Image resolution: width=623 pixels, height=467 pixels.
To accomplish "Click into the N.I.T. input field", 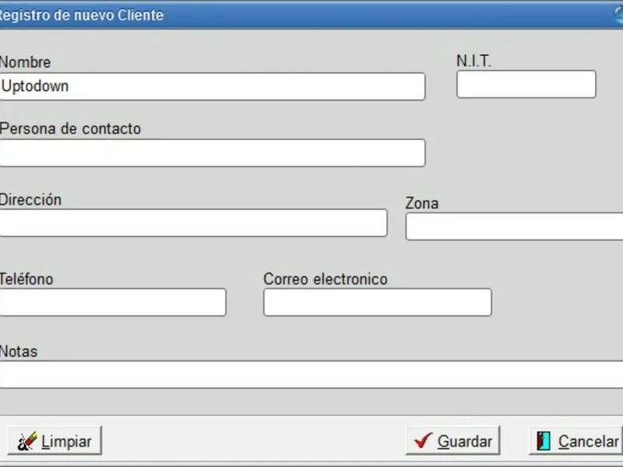I will (x=526, y=84).
